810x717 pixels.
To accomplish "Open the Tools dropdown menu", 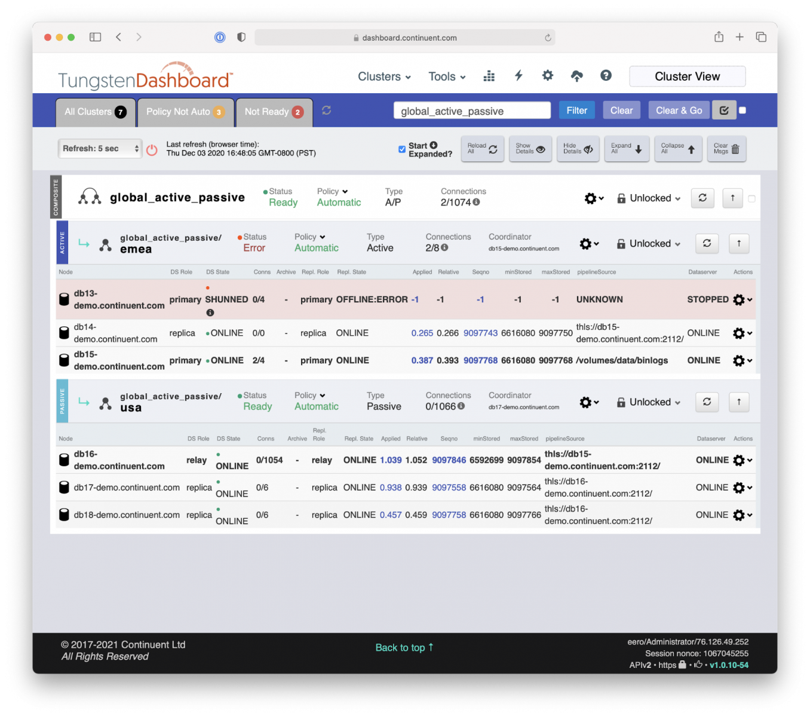I will (447, 76).
